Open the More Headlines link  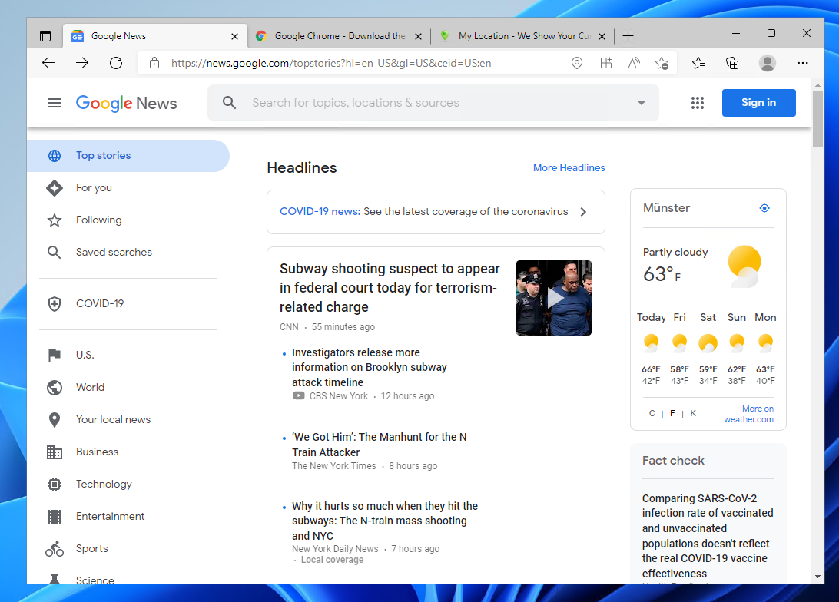pos(569,167)
